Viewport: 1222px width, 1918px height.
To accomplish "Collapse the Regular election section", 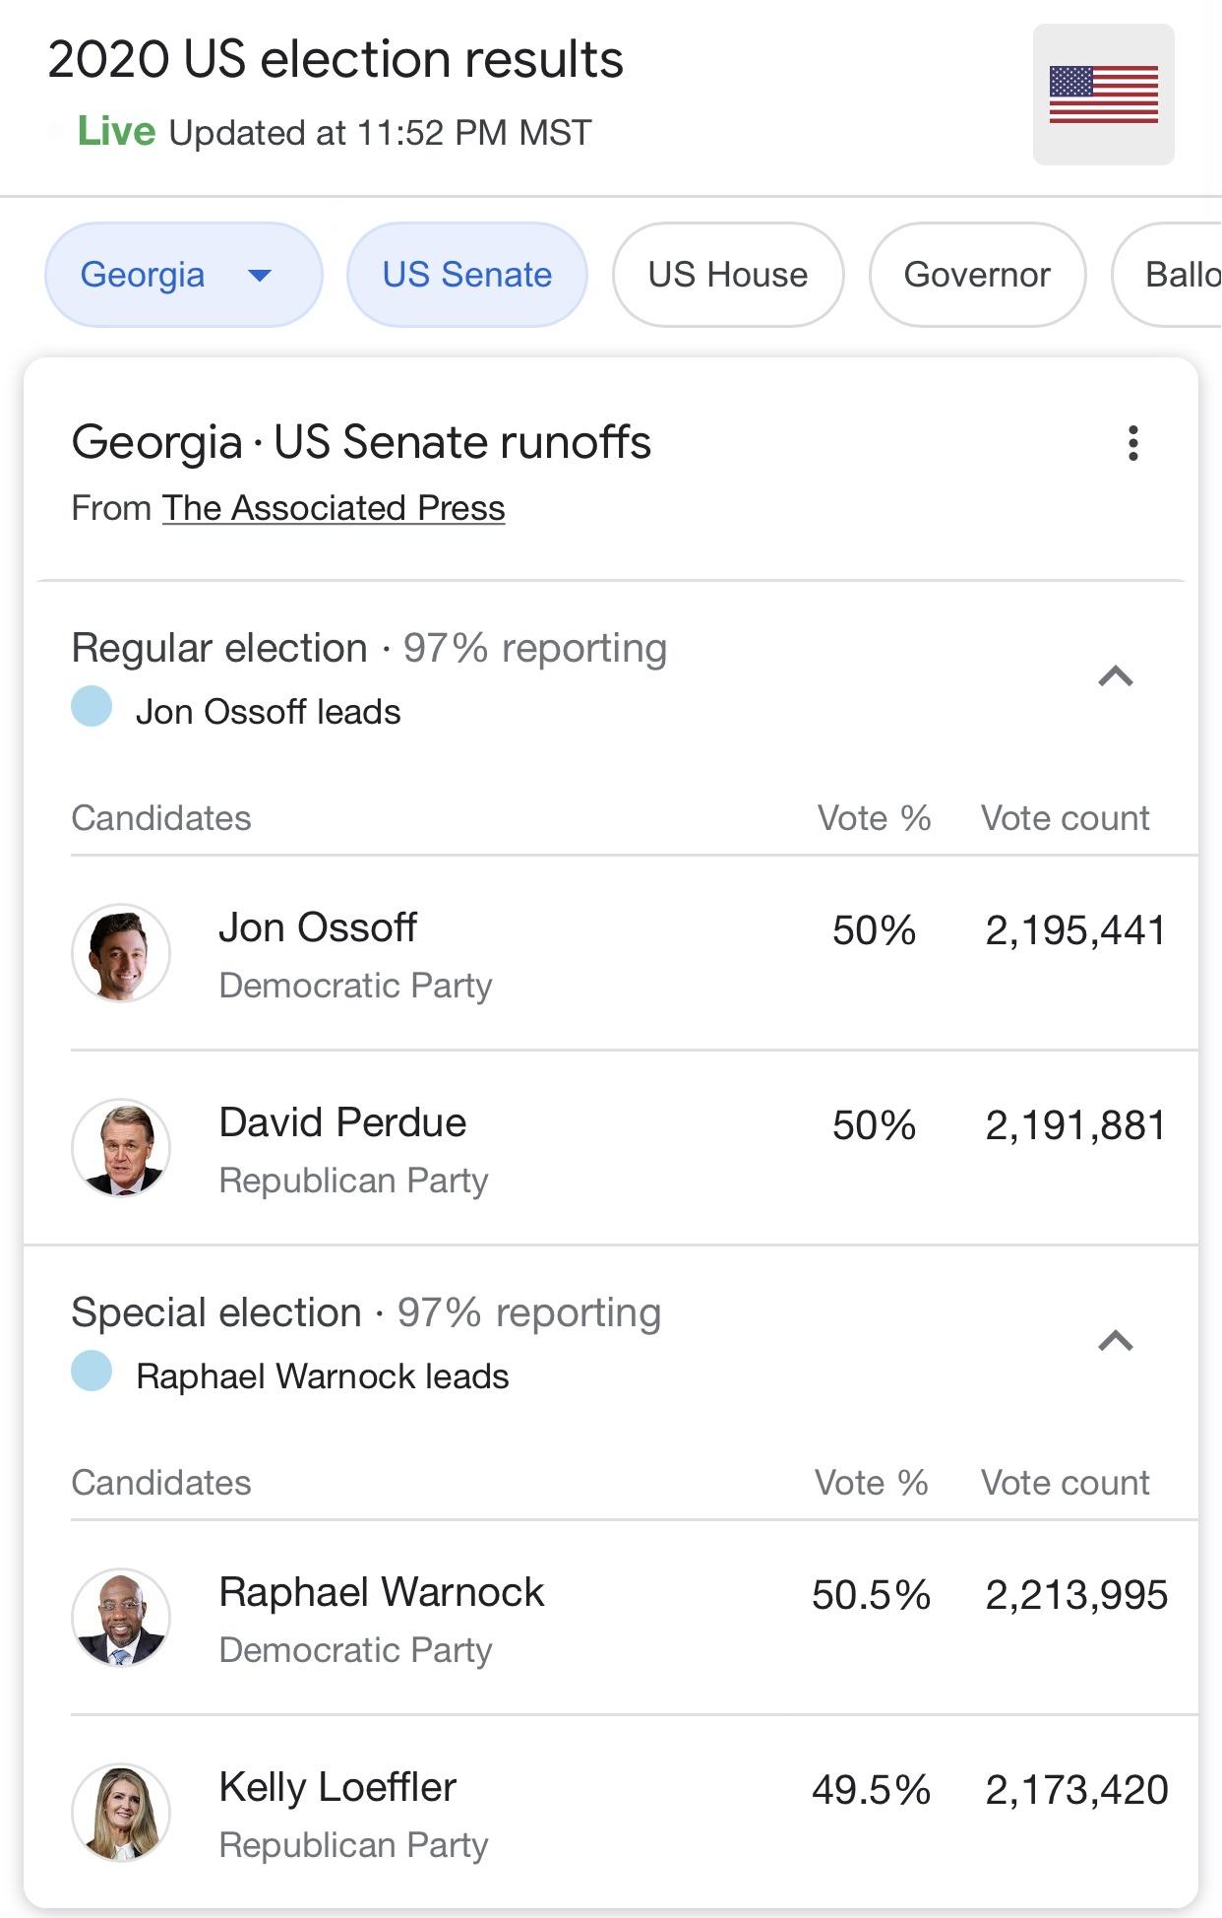I will (1116, 676).
